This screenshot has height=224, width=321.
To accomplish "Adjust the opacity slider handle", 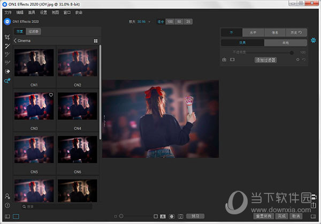I will (x=292, y=53).
